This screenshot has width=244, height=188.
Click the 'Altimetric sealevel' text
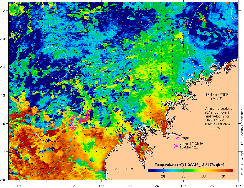tap(219, 109)
